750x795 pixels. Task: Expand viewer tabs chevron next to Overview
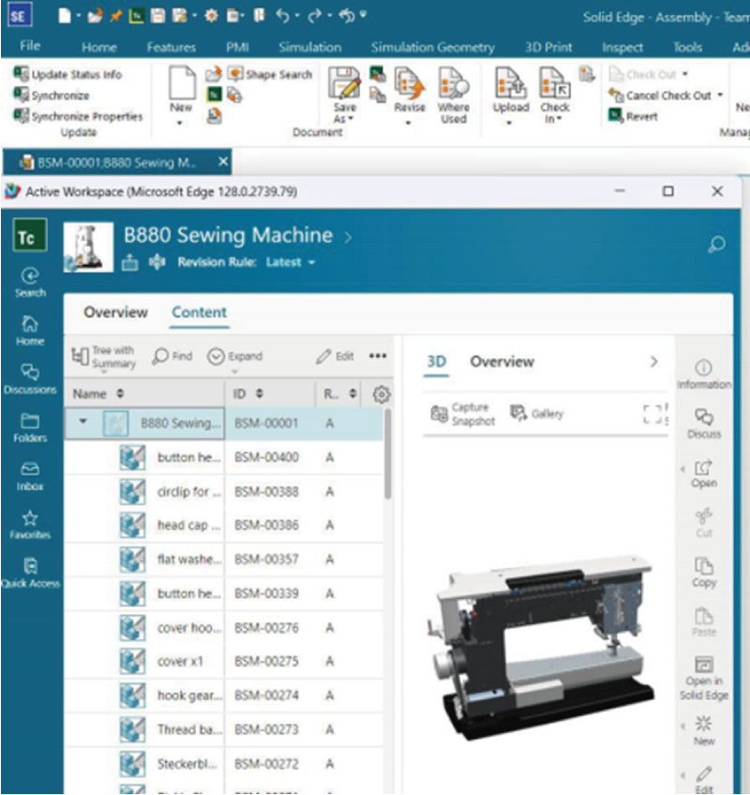point(654,362)
